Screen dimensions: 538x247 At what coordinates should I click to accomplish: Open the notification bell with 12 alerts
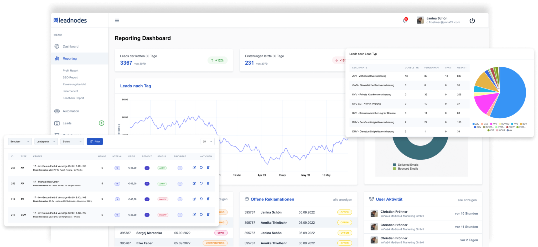pos(405,20)
